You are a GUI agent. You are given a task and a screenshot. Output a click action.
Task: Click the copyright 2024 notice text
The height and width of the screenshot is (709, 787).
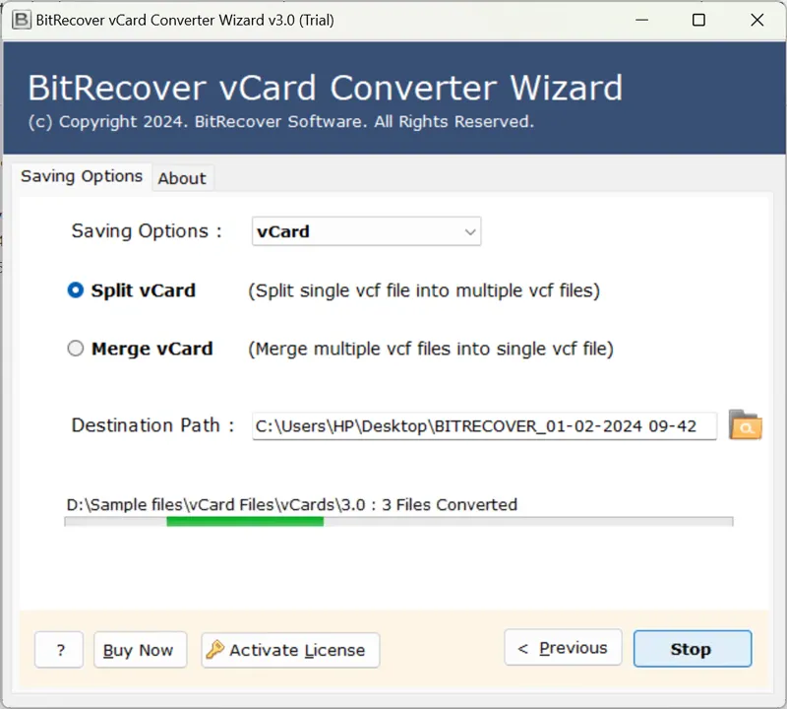[281, 121]
